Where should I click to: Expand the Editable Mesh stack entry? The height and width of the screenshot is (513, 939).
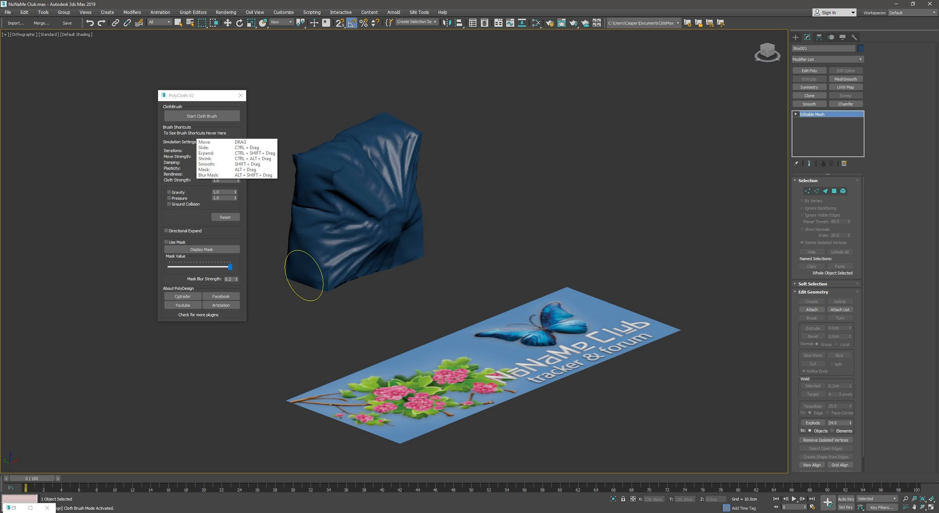pyautogui.click(x=796, y=114)
